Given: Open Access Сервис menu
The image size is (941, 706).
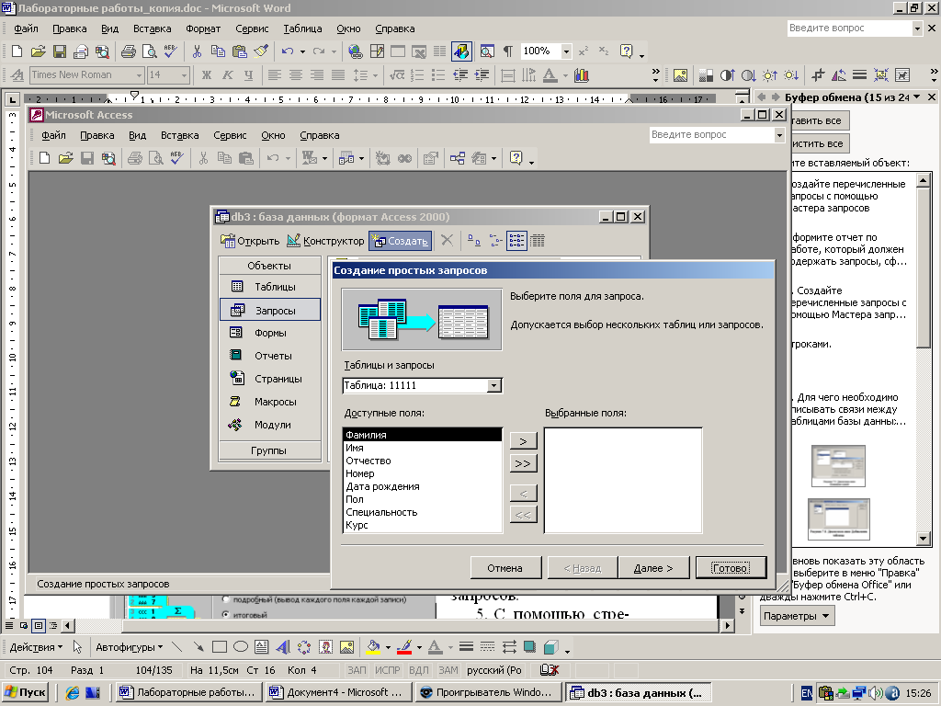Looking at the screenshot, I should [x=230, y=135].
